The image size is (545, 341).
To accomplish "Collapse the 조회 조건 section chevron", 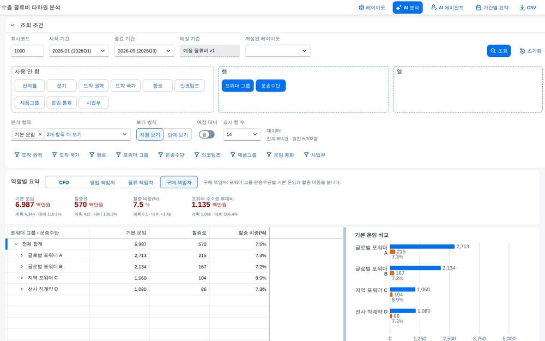I will (x=13, y=25).
